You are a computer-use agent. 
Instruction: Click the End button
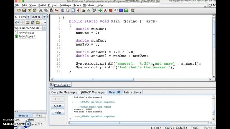click(x=57, y=99)
